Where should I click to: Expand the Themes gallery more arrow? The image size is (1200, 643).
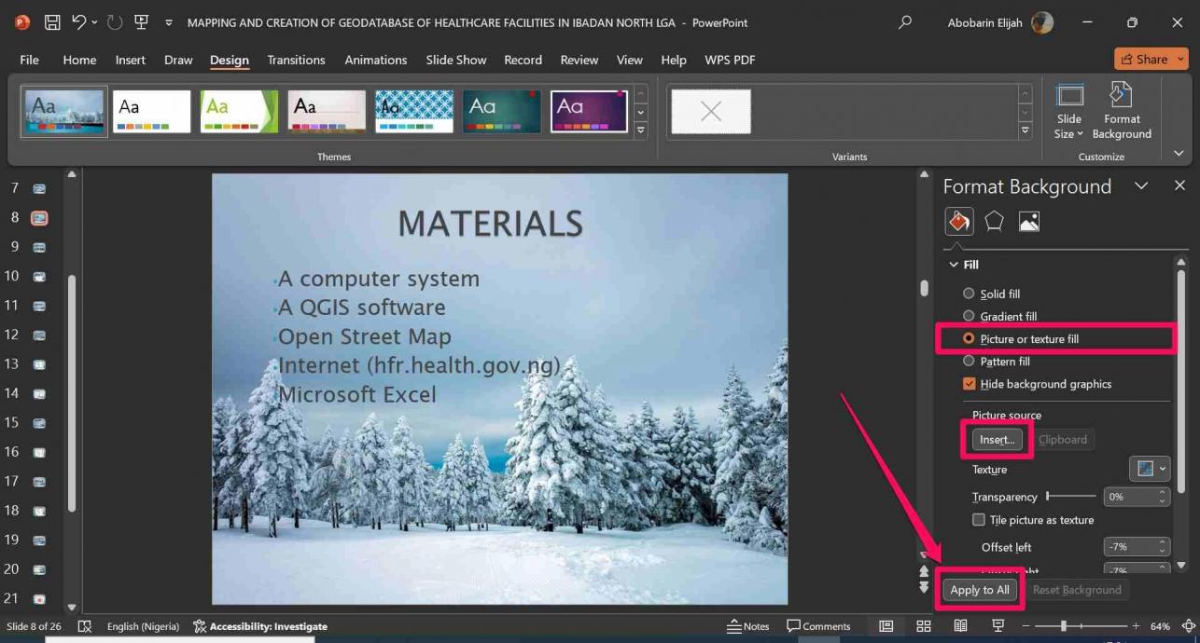pyautogui.click(x=640, y=131)
